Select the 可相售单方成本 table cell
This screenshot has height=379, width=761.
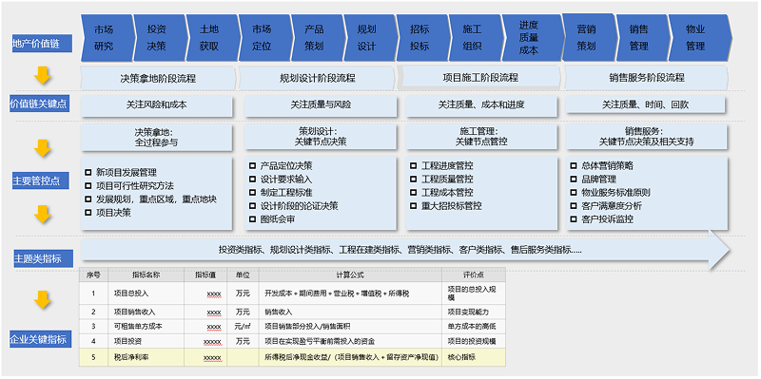click(146, 327)
